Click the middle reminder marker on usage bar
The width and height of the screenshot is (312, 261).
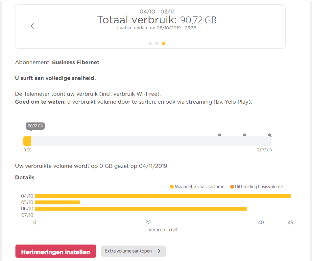[x=245, y=135]
